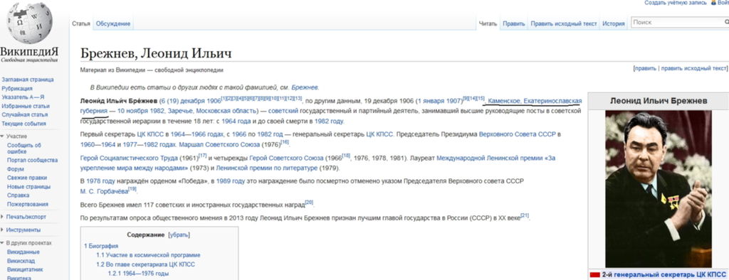Image resolution: width=729 pixels, height=280 pixels.
Task: Open Текущие события sidebar link
Action: click(x=23, y=124)
